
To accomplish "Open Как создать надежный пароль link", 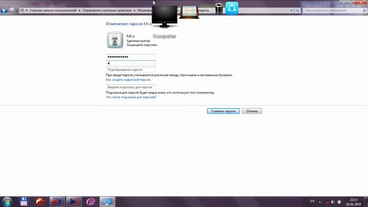I will (x=128, y=80).
